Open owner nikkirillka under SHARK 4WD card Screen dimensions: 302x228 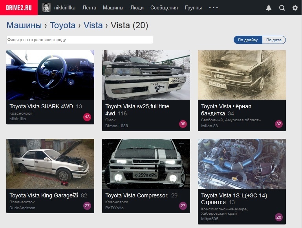coord(18,119)
